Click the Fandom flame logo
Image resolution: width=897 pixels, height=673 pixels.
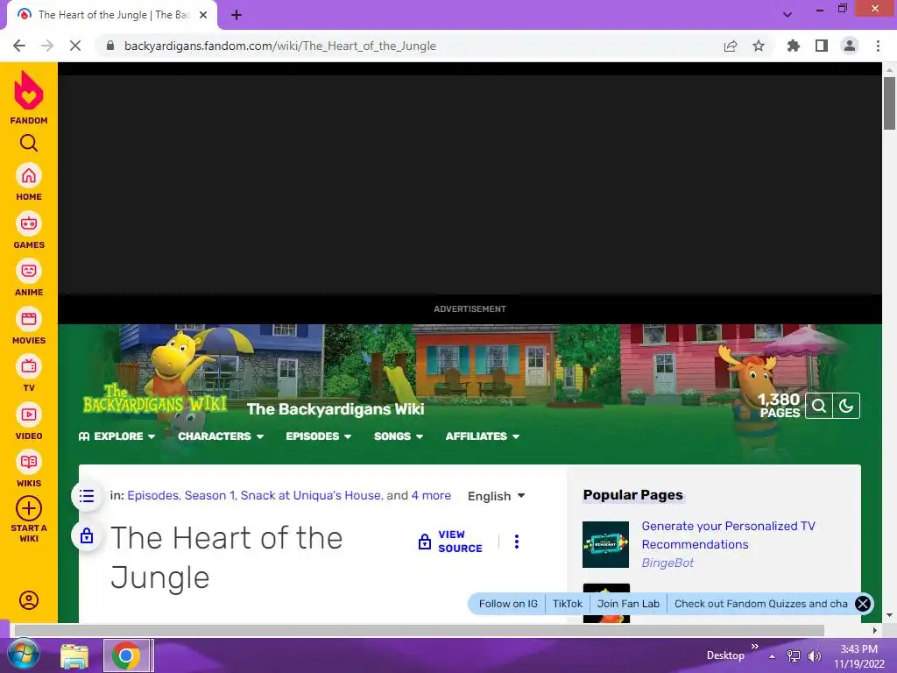[x=29, y=90]
